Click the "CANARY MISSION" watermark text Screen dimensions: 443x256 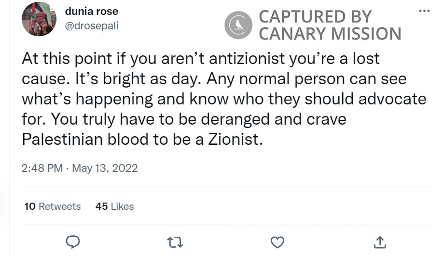tap(330, 34)
